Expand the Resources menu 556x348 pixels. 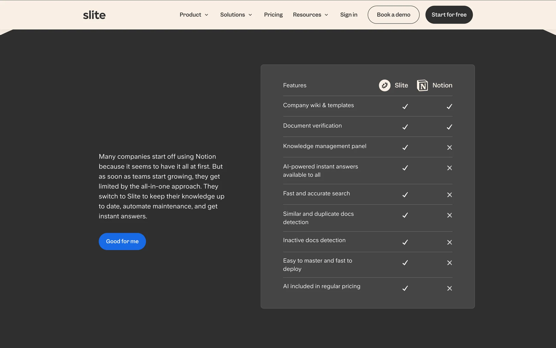pyautogui.click(x=310, y=15)
